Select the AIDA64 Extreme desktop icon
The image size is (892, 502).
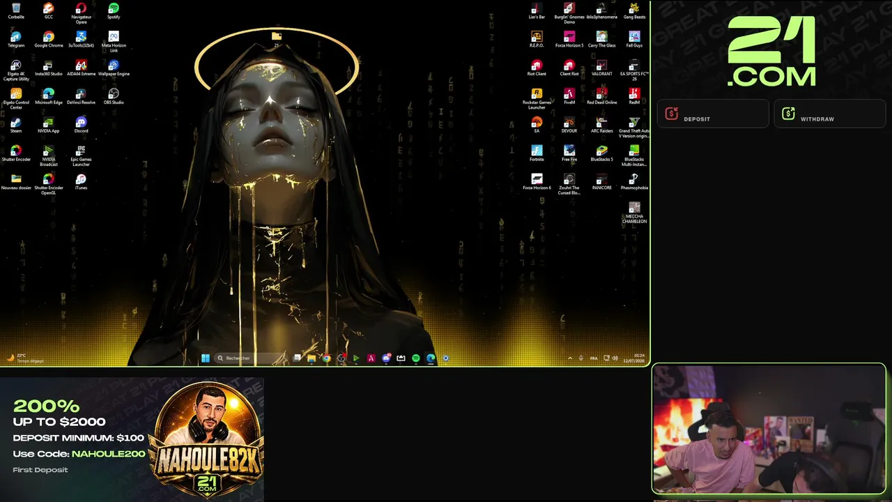82,68
